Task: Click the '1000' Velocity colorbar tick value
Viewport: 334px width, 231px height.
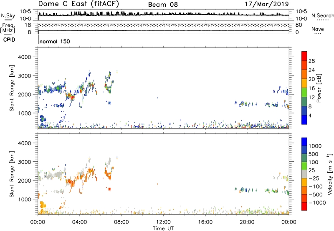Action: pos(315,146)
